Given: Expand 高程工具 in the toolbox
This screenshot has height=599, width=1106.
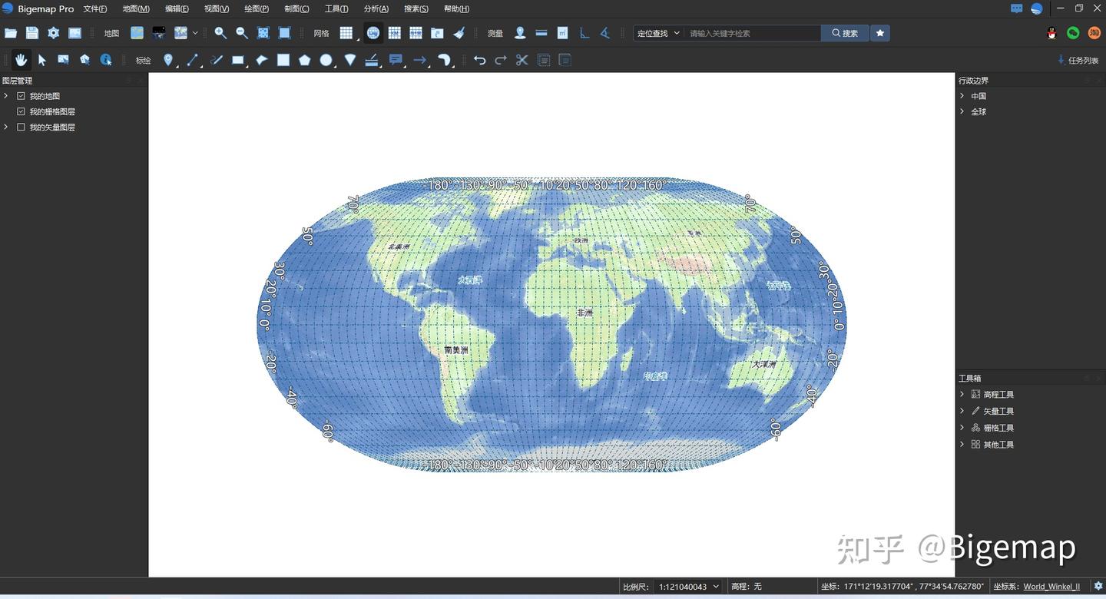Looking at the screenshot, I should [x=962, y=394].
